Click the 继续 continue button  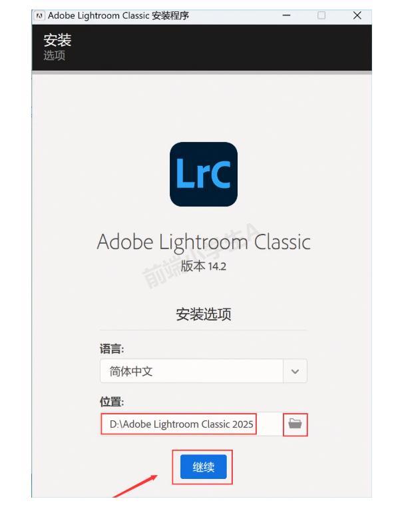[204, 466]
